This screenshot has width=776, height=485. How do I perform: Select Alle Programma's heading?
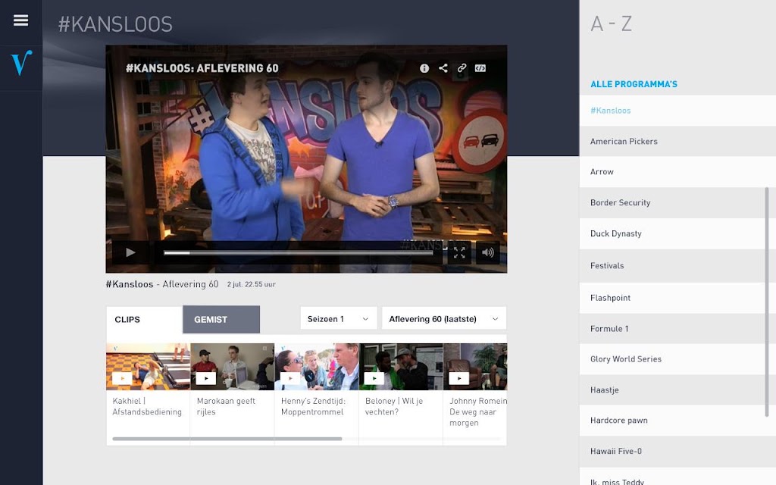pos(634,84)
